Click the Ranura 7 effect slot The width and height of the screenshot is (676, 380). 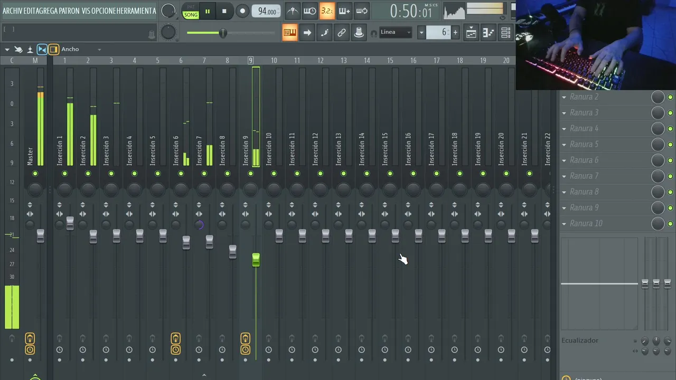[x=606, y=176]
